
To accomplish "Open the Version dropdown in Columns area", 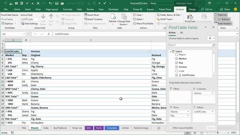I will tap(213, 93).
